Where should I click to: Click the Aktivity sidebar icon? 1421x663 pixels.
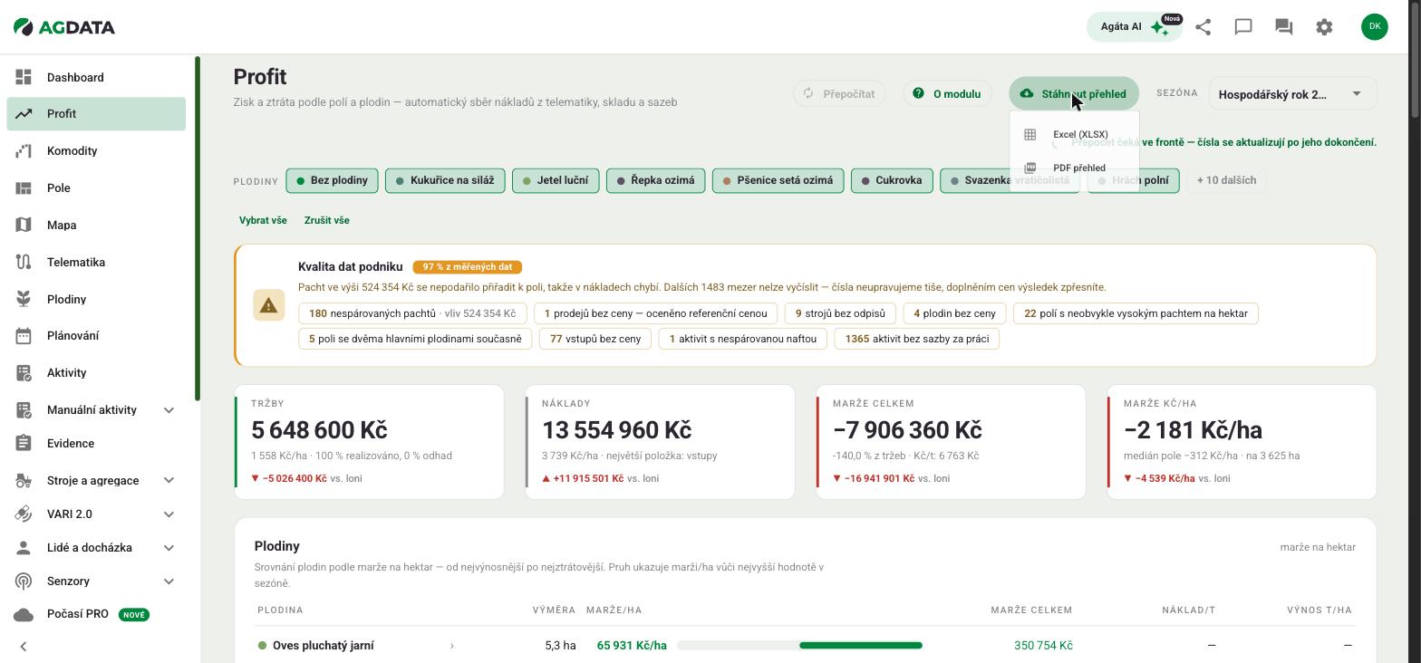pyautogui.click(x=24, y=372)
